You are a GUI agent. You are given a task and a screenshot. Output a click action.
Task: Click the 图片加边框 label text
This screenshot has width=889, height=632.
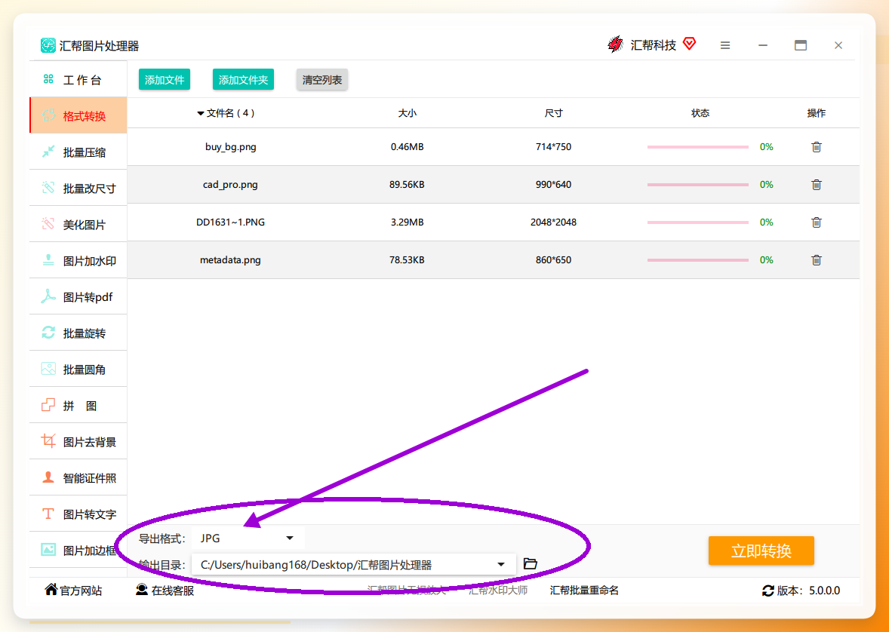(90, 551)
